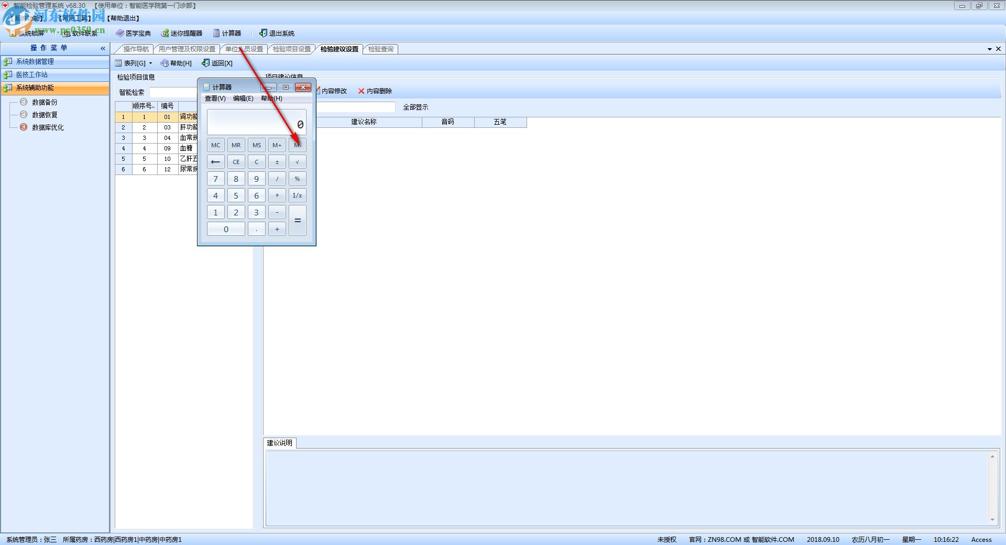The image size is (1006, 545).
Task: Collapse the 操作菜单 panel with double chevron
Action: pos(103,48)
